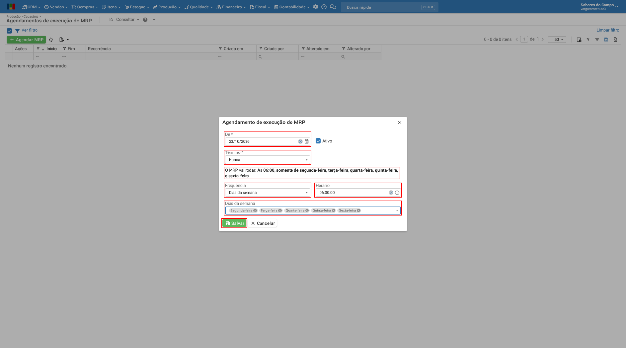The image size is (626, 348).
Task: Open the Sabores do Campo account menu
Action: [599, 7]
